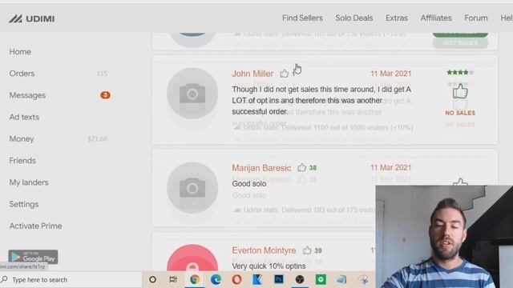Image resolution: width=513 pixels, height=288 pixels.
Task: Click the NO SALES label
Action: [x=460, y=113]
